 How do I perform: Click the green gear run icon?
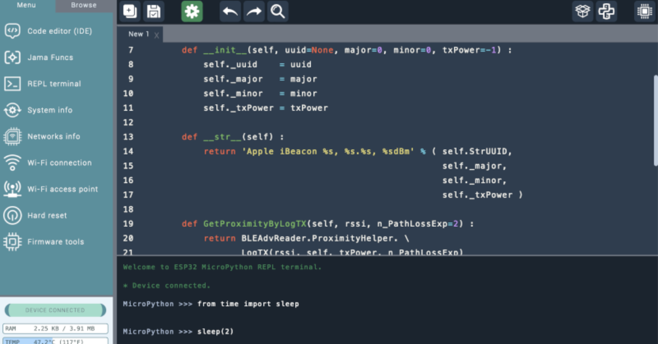click(x=192, y=12)
